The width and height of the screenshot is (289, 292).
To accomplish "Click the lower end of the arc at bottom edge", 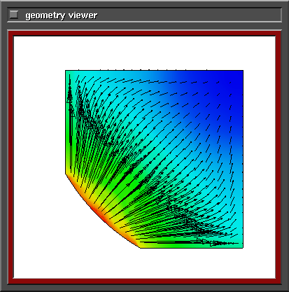I will tap(140, 248).
